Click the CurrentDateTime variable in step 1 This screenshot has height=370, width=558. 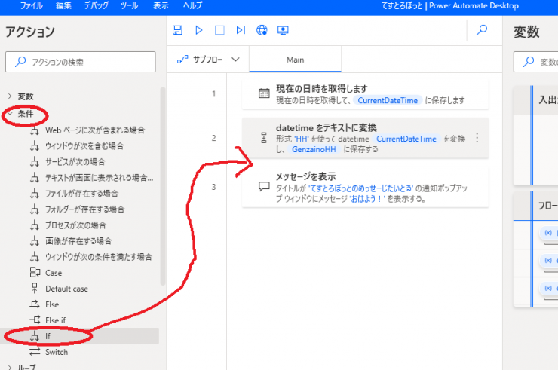click(388, 99)
